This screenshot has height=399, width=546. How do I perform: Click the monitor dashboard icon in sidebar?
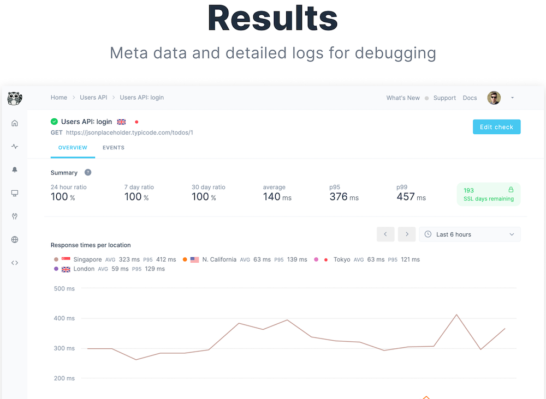click(15, 193)
